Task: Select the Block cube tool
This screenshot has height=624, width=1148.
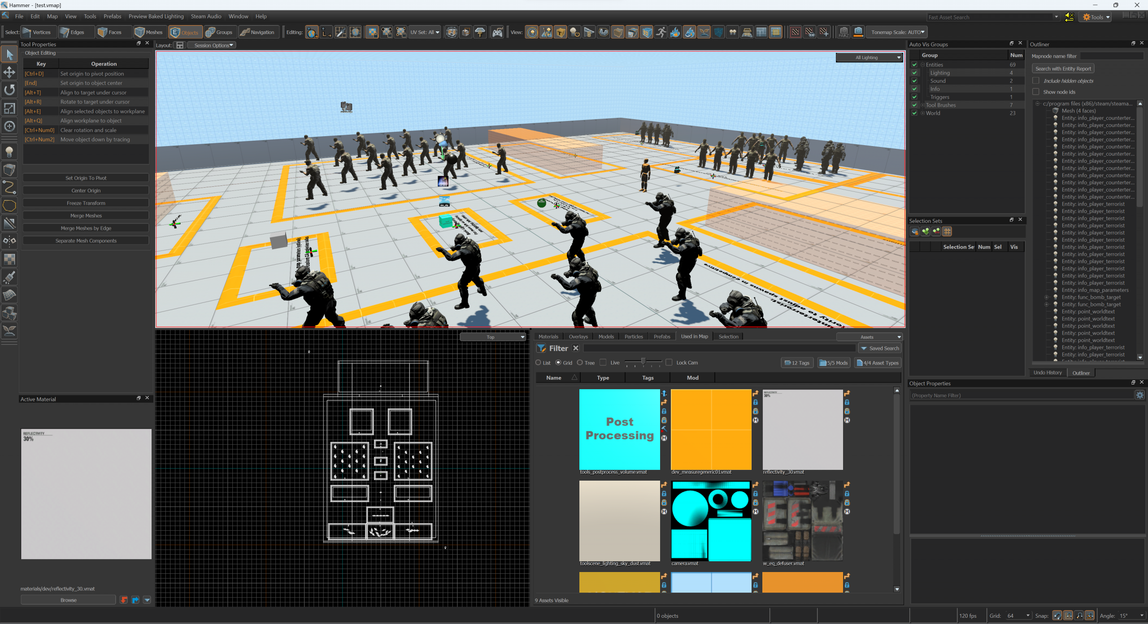Action: (9, 170)
